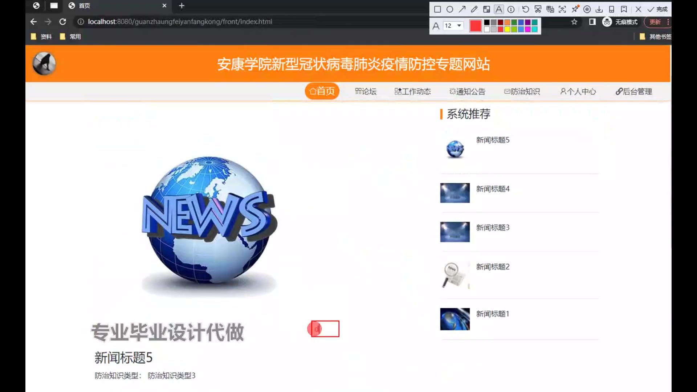Select the arrow annotation tool
This screenshot has height=392, width=697.
coord(462,9)
